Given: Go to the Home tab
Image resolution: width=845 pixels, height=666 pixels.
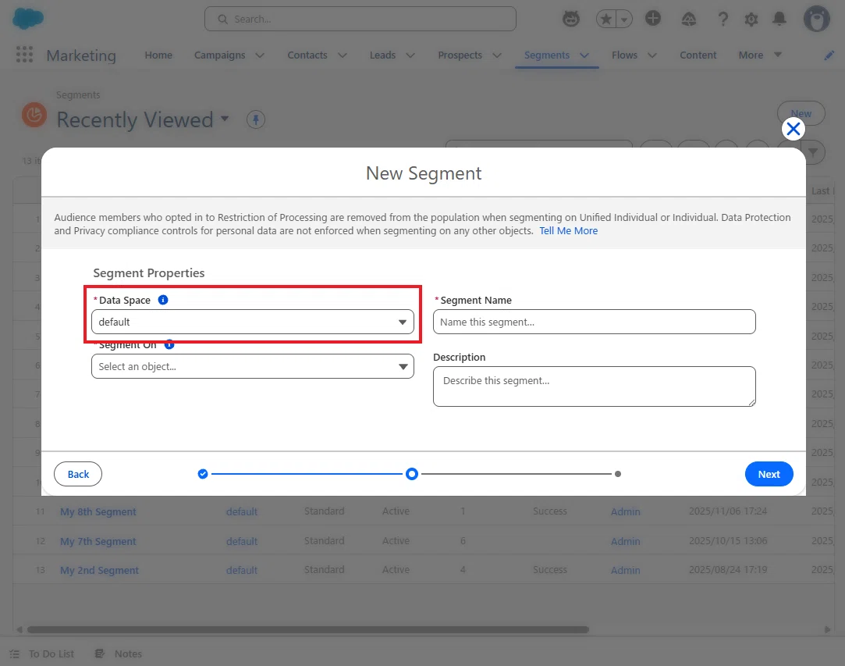Looking at the screenshot, I should 158,55.
